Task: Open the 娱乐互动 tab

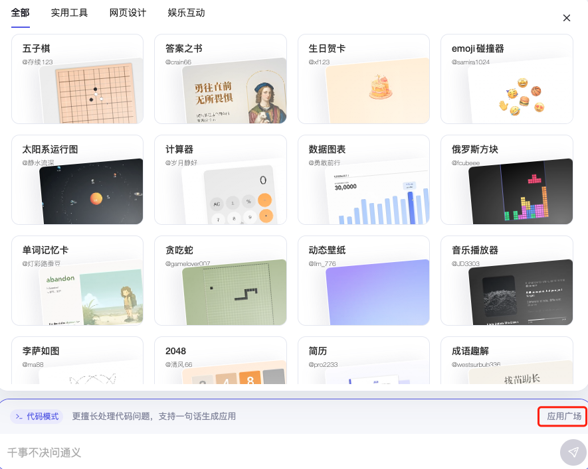Action: [x=186, y=13]
